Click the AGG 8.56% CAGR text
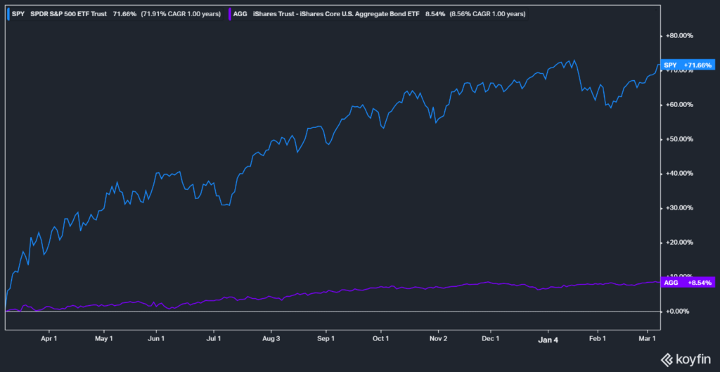This screenshot has height=372, width=720. (487, 14)
